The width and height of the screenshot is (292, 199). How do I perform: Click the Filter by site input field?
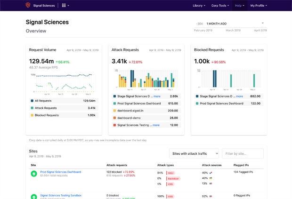(x=243, y=153)
